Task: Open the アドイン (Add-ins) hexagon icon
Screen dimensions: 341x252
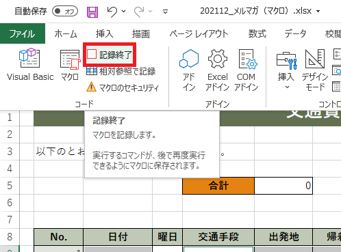Action: tap(189, 70)
